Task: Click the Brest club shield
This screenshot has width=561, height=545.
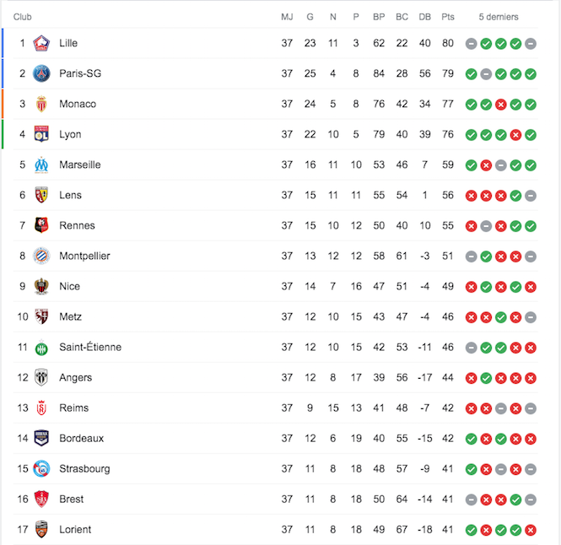Action: [x=41, y=499]
